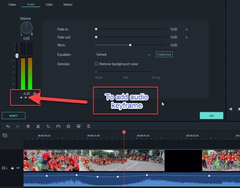The height and width of the screenshot is (188, 240).
Task: Open the Equalizer Default dropdown
Action: pyautogui.click(x=123, y=55)
